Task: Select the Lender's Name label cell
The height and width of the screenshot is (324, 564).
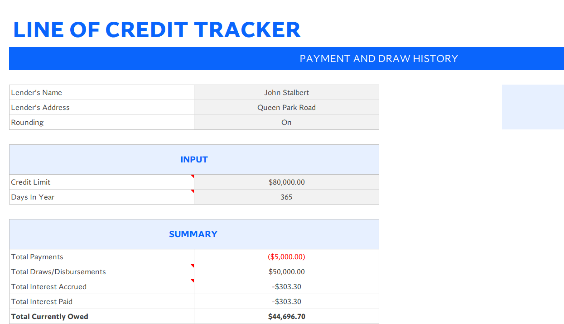Action: coord(102,92)
